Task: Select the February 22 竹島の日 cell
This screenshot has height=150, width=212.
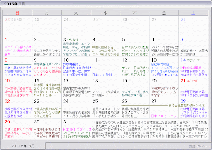Action: pos(17,26)
